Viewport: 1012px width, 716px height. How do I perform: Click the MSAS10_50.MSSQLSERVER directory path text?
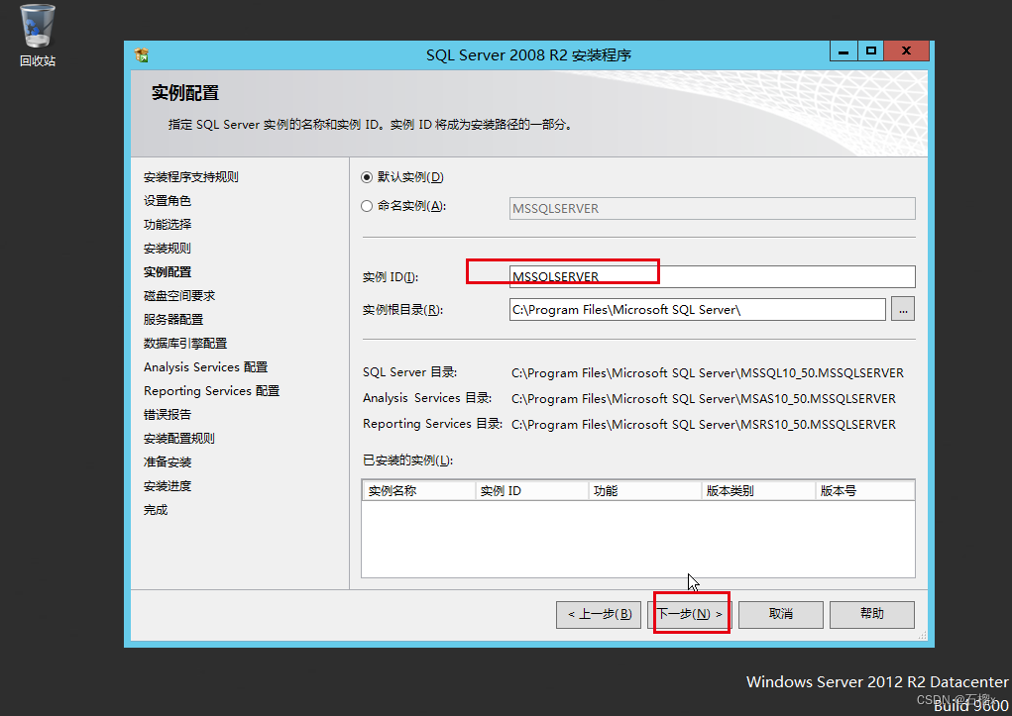(704, 399)
